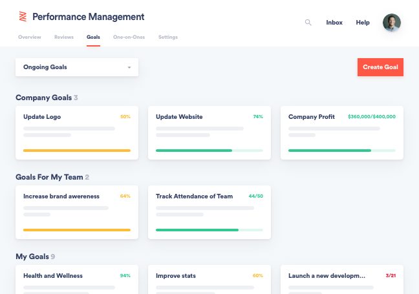
Task: Click the Performance Management title
Action: 89,17
